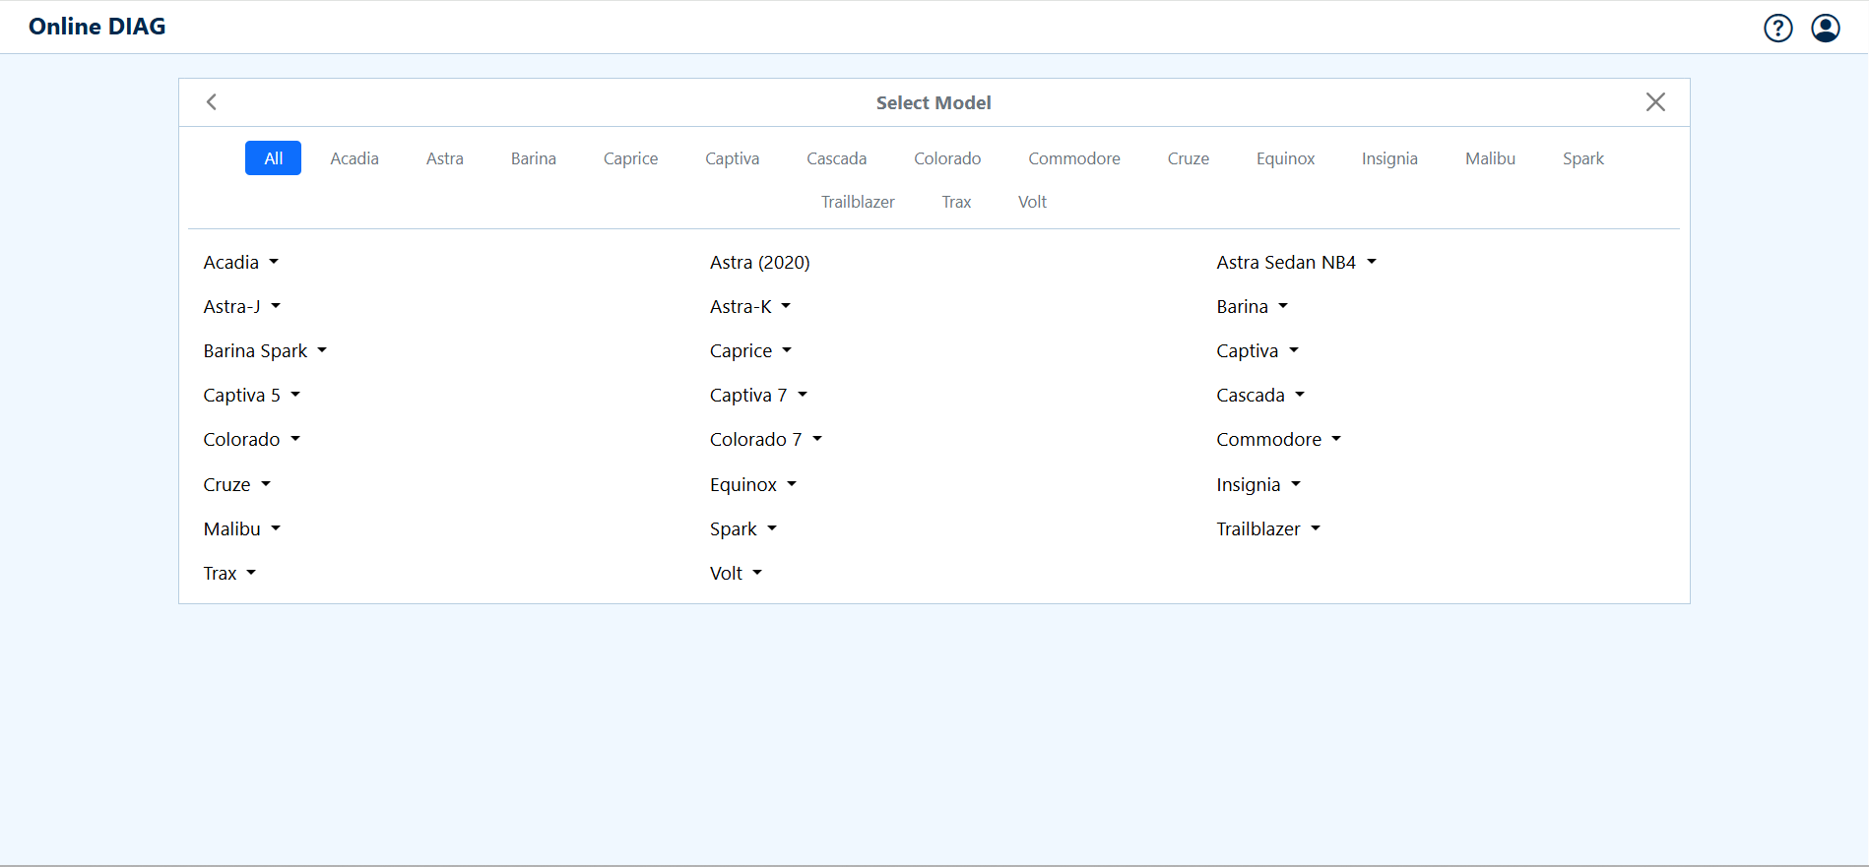Image resolution: width=1869 pixels, height=867 pixels.
Task: Open the Captiva 5 model dropdown
Action: 251,396
